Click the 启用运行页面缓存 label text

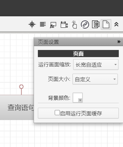pyautogui.click(x=81, y=113)
